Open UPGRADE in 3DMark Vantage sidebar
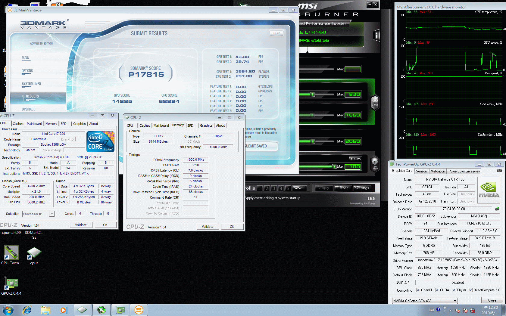 point(29,109)
